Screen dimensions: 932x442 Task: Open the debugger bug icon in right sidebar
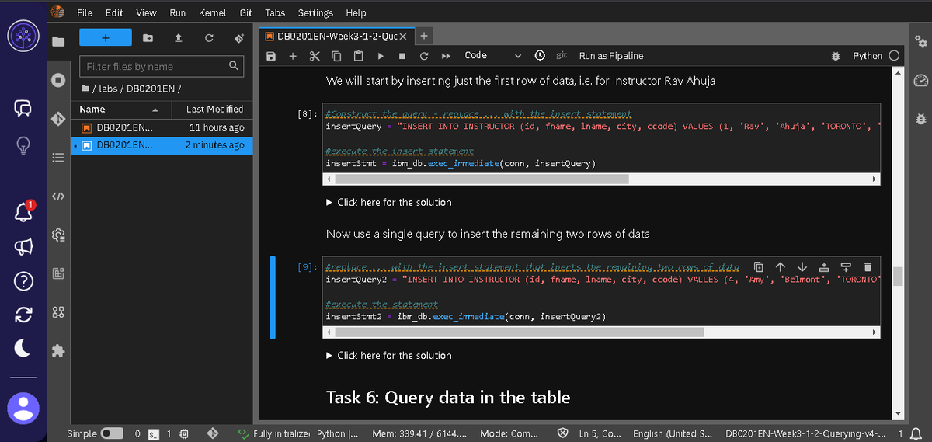pos(921,119)
